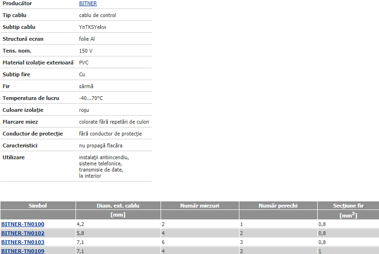Click the 'Utilizare' label
Image resolution: width=379 pixels, height=254 pixels.
(13, 157)
